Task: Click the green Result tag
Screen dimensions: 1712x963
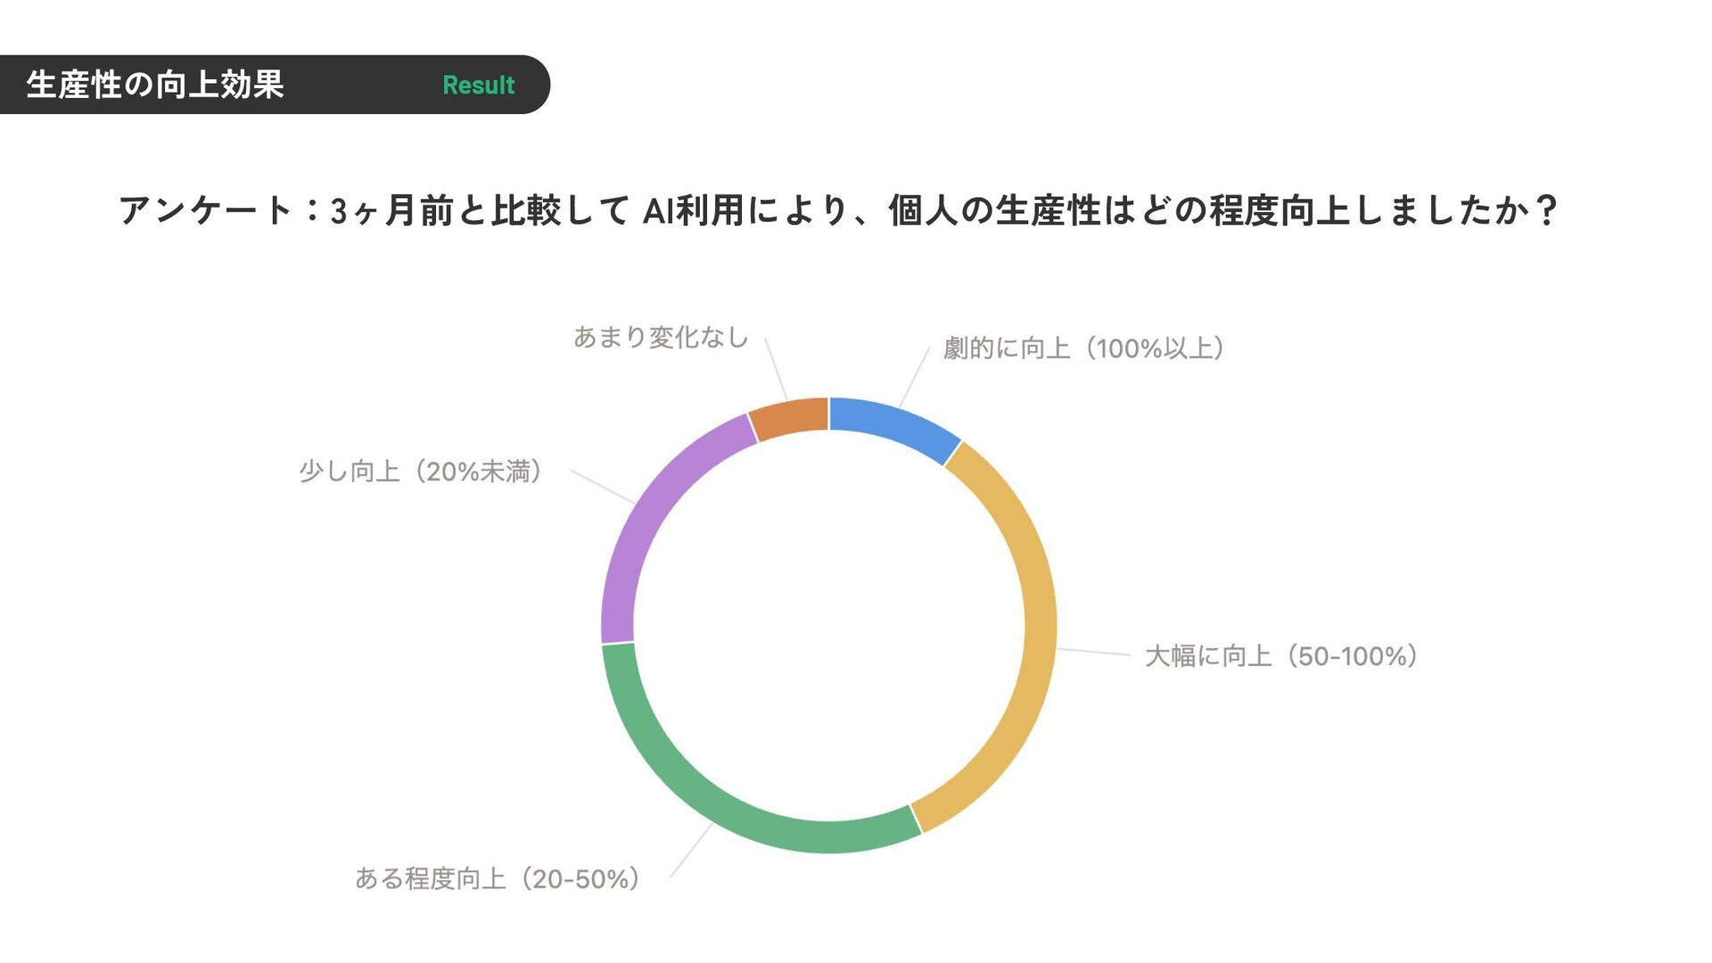Action: point(479,85)
